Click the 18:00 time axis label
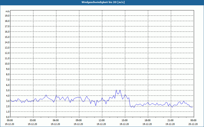Image resolution: width=204 pixels, height=127 pixels. tap(148, 120)
